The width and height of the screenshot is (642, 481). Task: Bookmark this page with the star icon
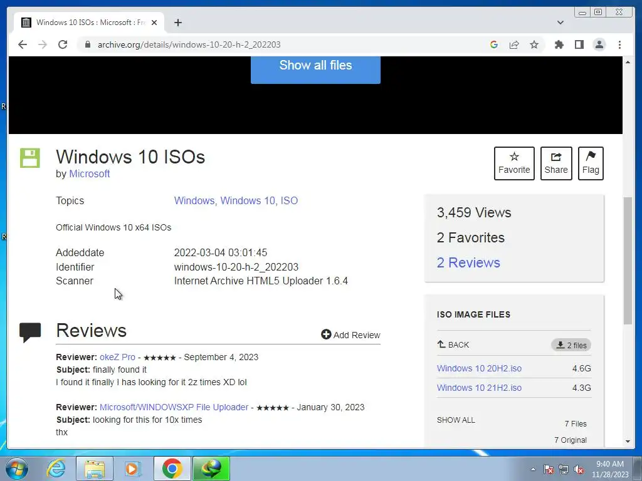(534, 44)
